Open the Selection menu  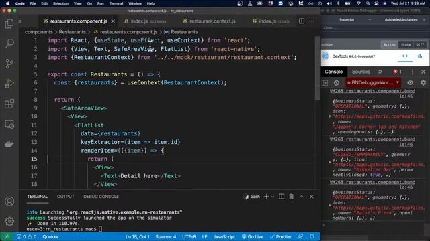pyautogui.click(x=60, y=3)
